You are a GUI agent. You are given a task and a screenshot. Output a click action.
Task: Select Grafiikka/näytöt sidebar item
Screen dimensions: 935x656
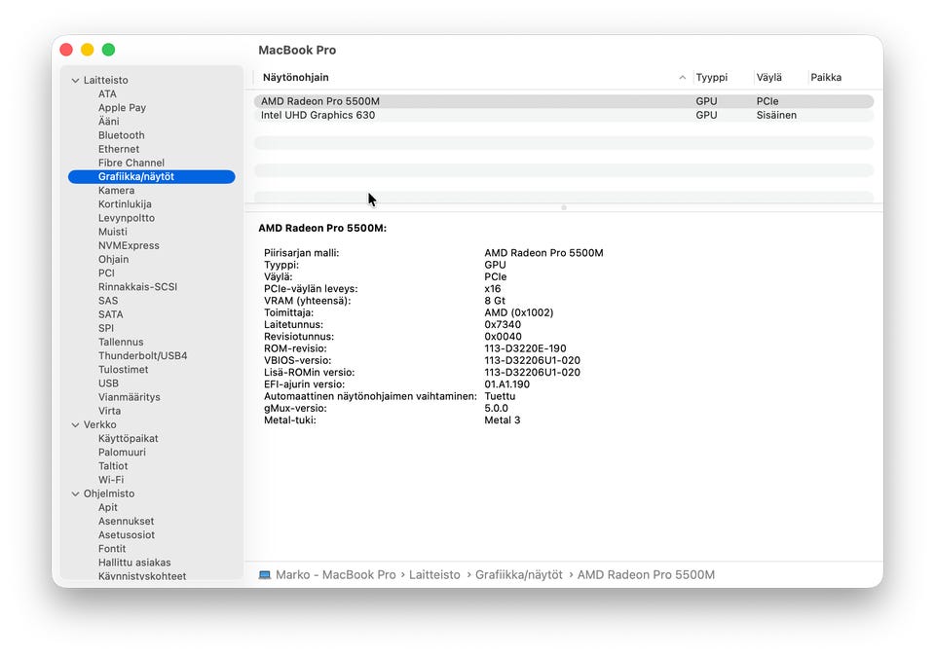tap(152, 177)
